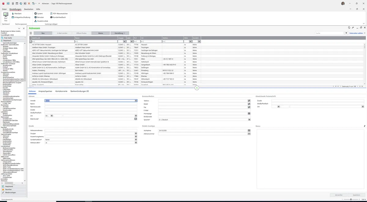Open PDF-Wasserzeichen settings

pyautogui.click(x=59, y=14)
